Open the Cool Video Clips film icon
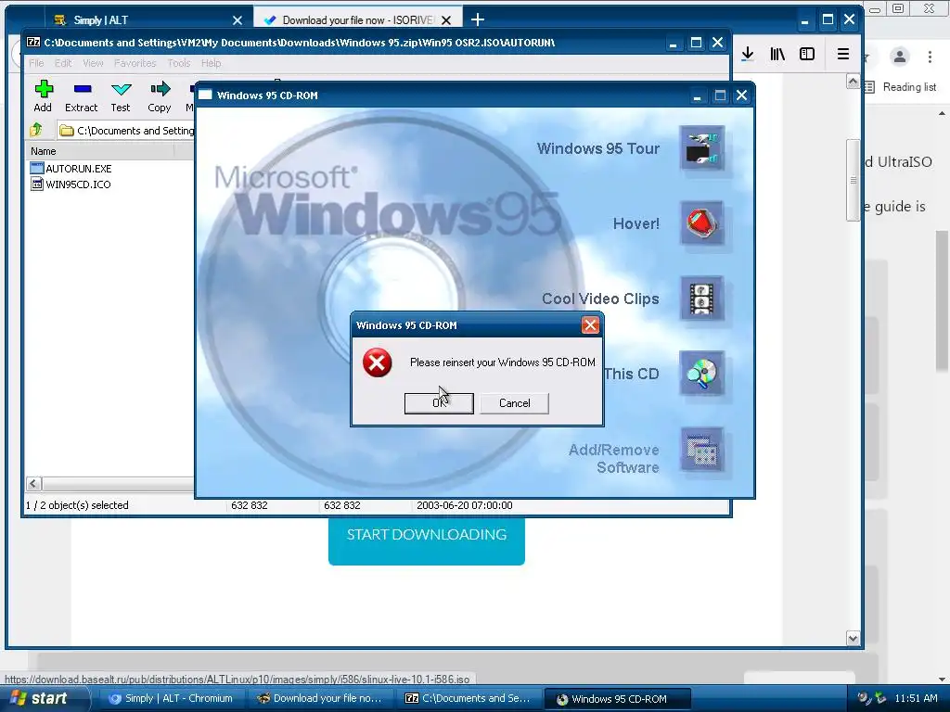950x712 pixels. 701,299
